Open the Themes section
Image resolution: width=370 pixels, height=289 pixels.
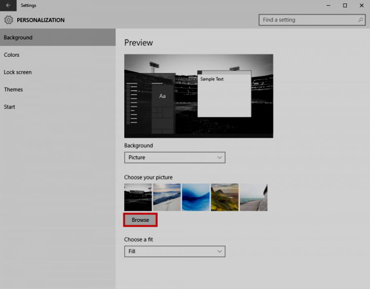(x=13, y=89)
